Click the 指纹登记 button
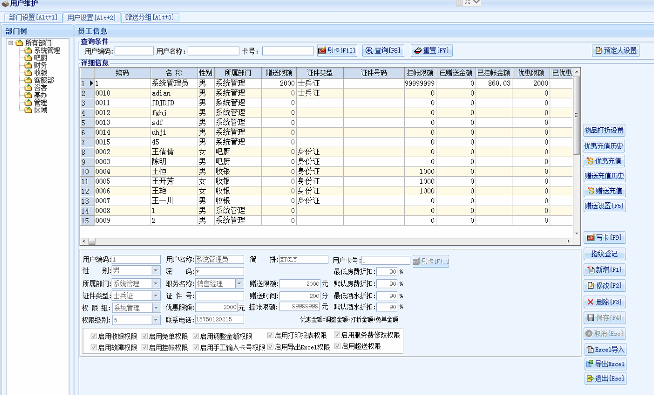654x395 pixels. point(604,254)
